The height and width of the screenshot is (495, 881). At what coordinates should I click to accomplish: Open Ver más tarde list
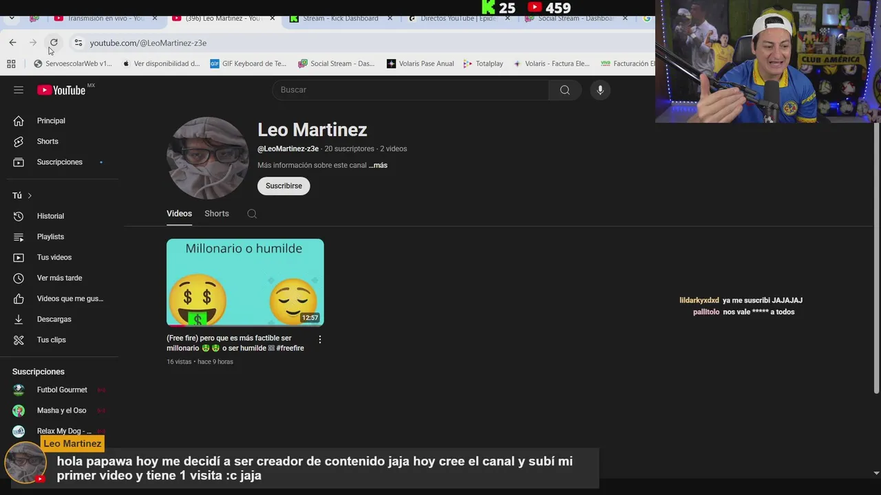tap(59, 278)
